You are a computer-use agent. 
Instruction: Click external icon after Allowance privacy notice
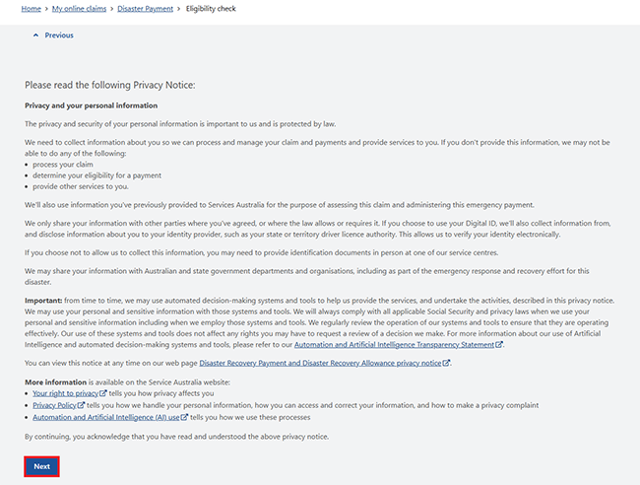point(446,363)
